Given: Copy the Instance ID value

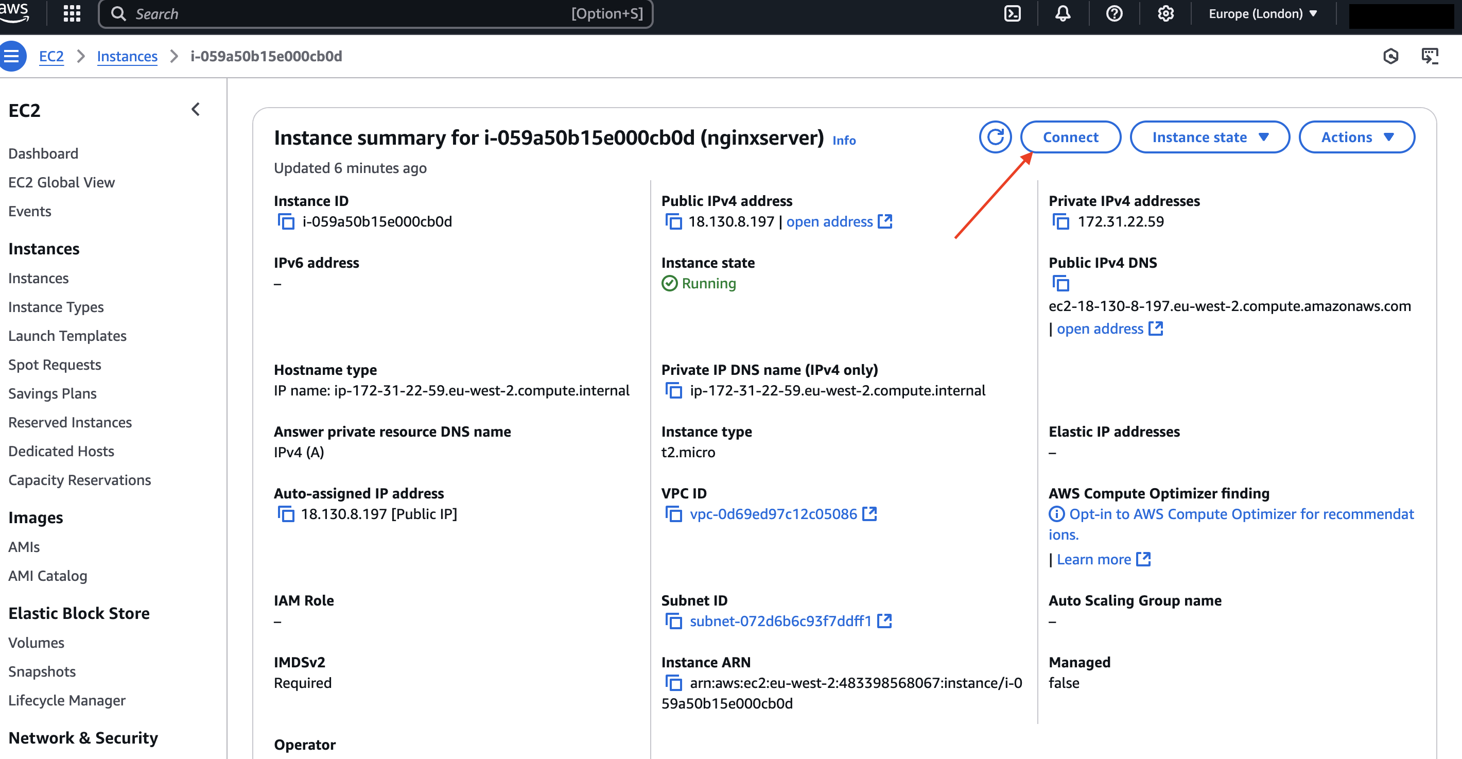Looking at the screenshot, I should [x=286, y=221].
